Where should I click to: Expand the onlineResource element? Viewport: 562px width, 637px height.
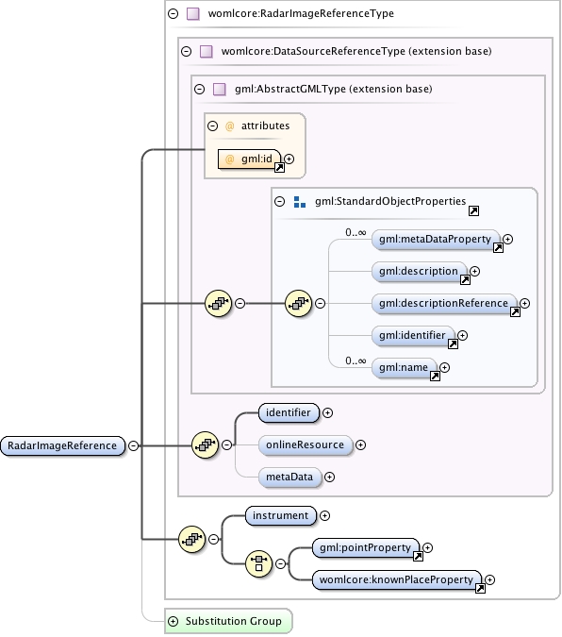(360, 445)
